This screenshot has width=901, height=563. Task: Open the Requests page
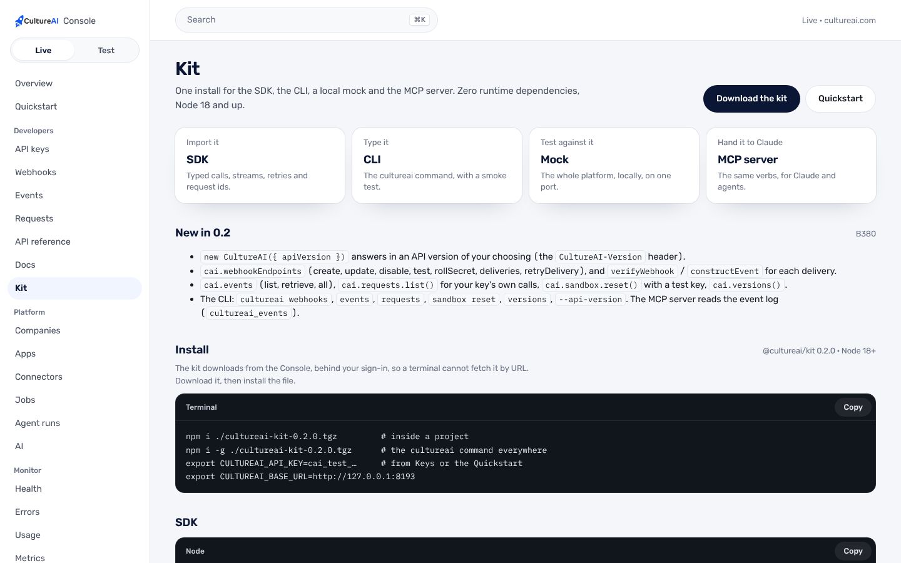74,218
